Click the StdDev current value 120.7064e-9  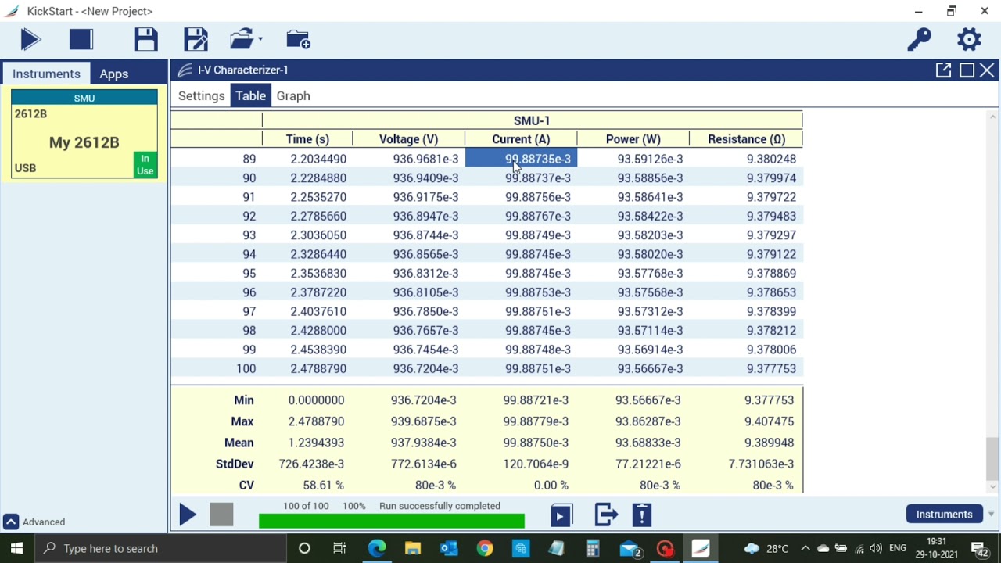tap(536, 464)
